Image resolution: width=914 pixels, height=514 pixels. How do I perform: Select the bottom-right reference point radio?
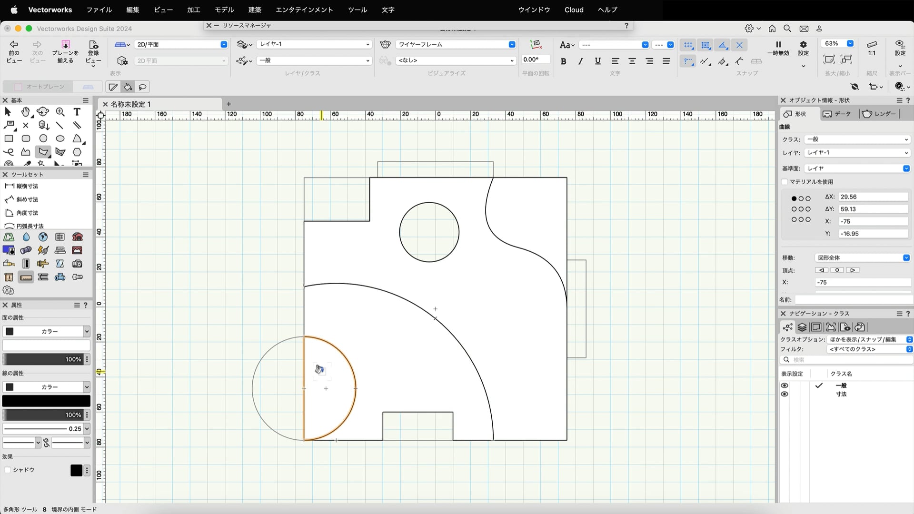808,219
